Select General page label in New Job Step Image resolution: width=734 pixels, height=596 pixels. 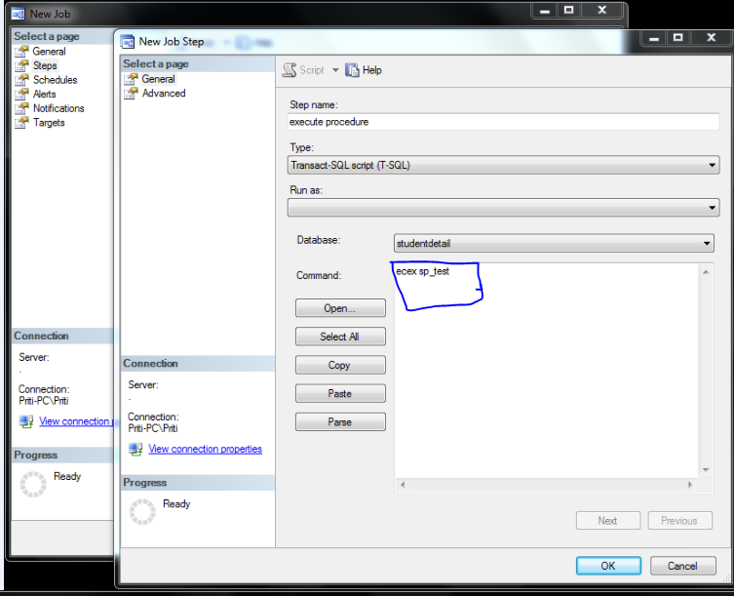coord(158,79)
